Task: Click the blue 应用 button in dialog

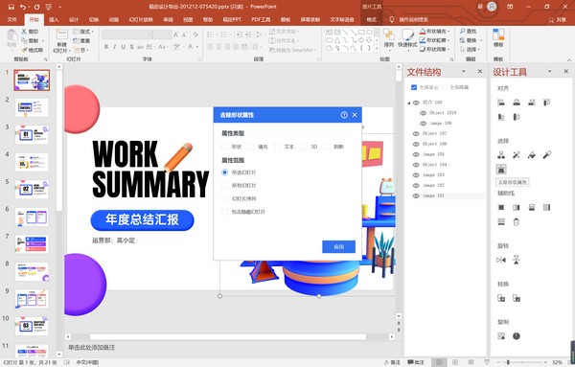Action: coord(339,247)
